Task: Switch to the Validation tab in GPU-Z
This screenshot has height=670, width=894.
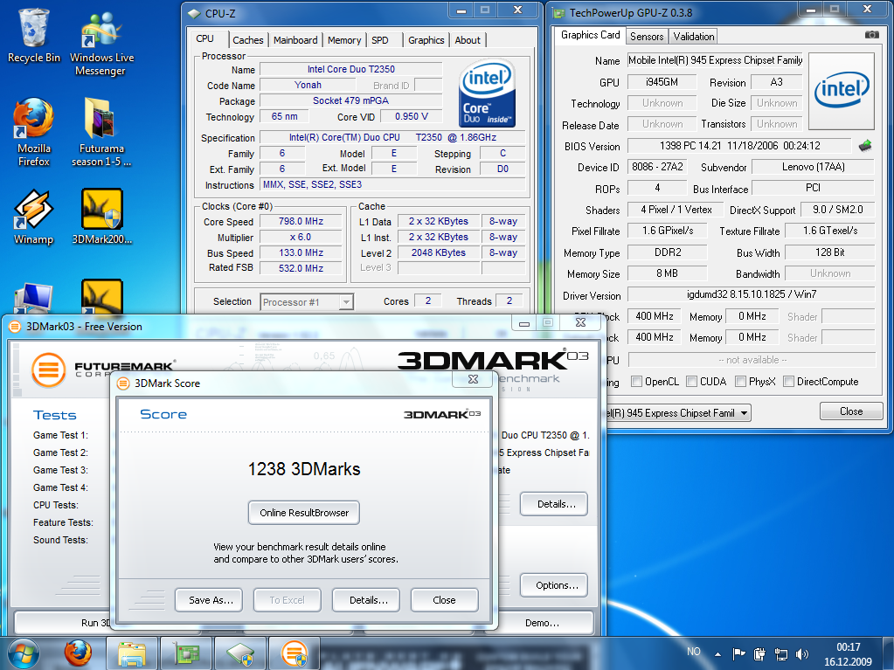Action: [693, 37]
